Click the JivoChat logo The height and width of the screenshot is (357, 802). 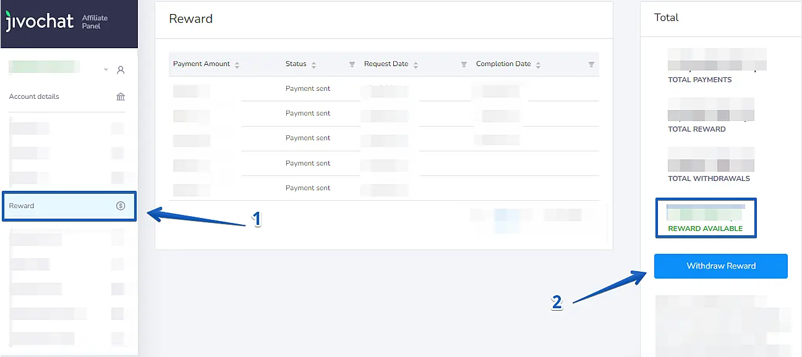(x=40, y=22)
